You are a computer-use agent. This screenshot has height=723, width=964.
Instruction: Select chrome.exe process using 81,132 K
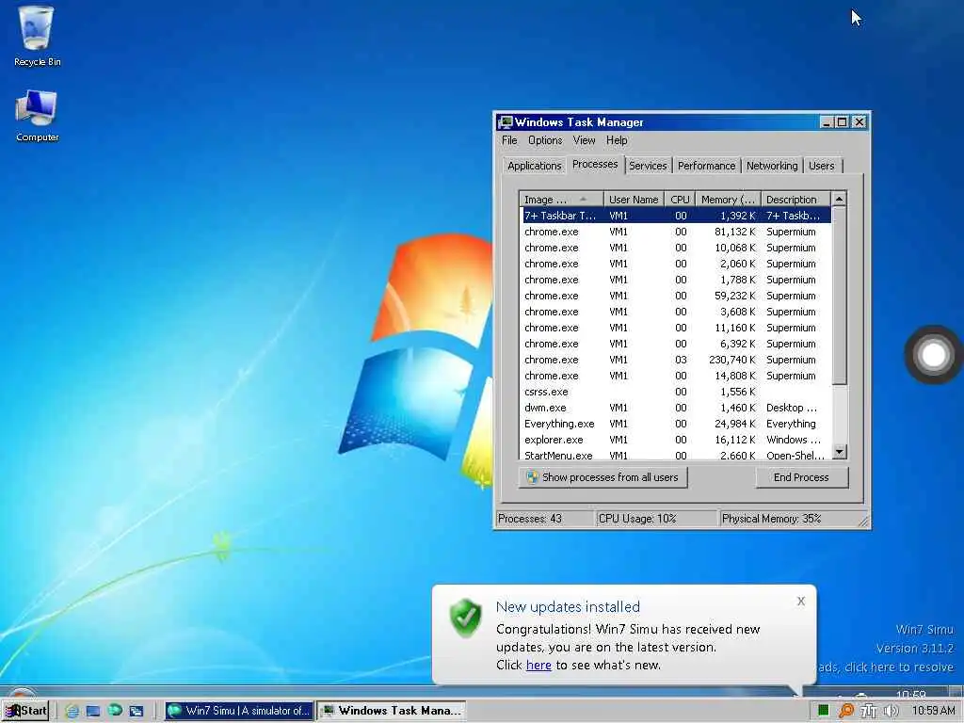pos(676,232)
